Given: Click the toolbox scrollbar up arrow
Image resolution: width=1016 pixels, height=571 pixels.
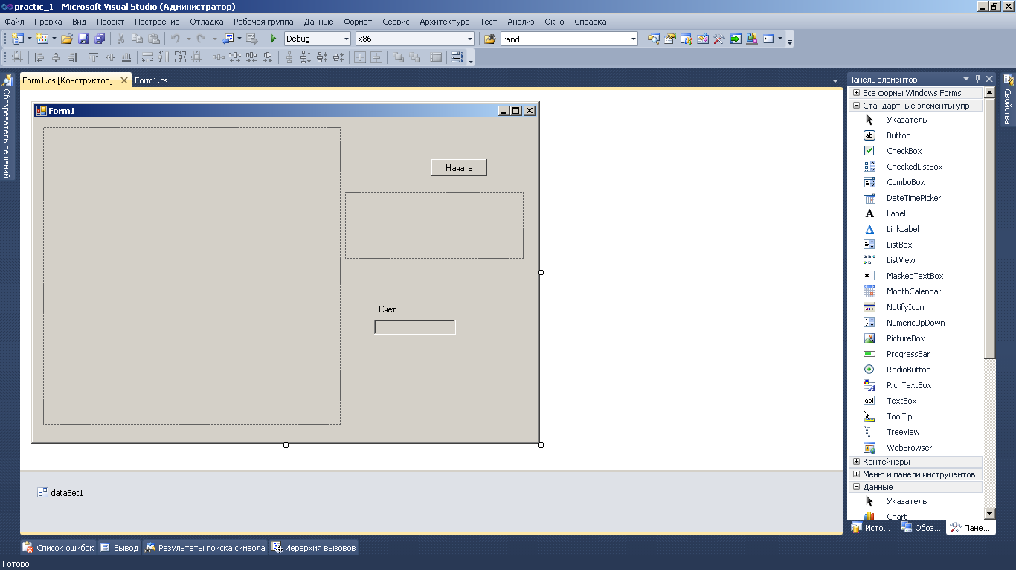Looking at the screenshot, I should [989, 93].
